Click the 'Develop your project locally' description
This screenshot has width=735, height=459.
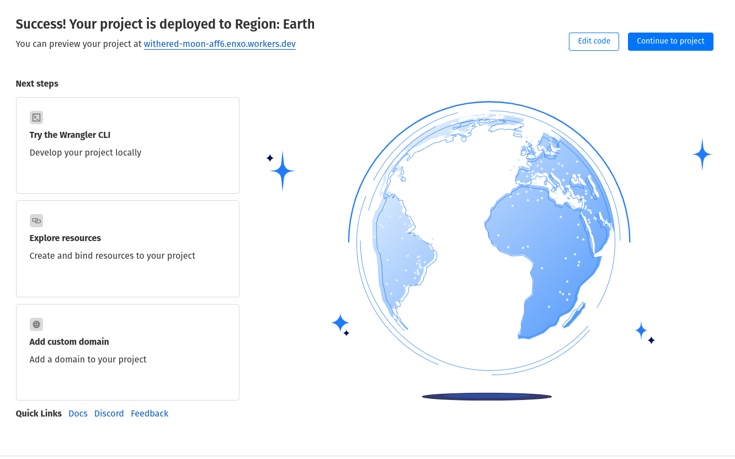(86, 152)
